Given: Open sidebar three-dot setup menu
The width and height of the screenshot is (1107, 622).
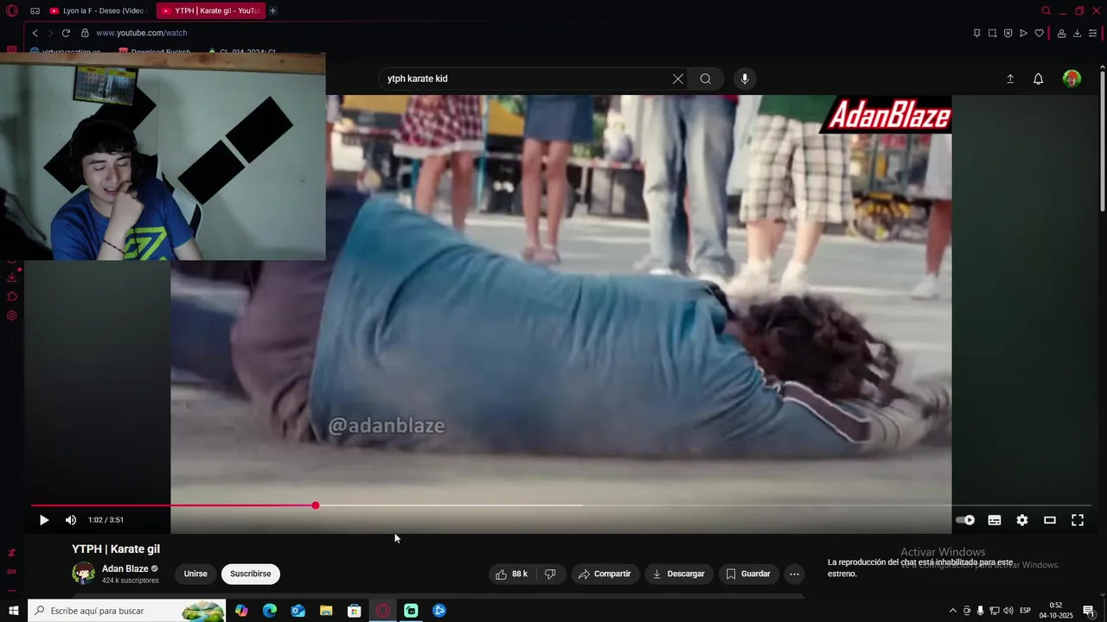Looking at the screenshot, I should click(12, 591).
